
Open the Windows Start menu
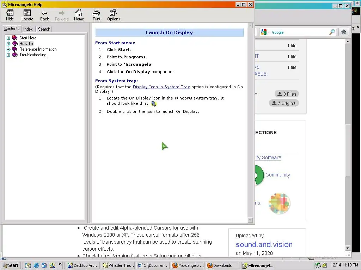[x=10, y=265]
